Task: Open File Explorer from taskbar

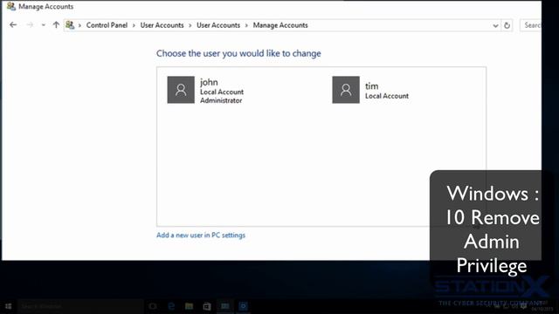Action: [x=189, y=306]
